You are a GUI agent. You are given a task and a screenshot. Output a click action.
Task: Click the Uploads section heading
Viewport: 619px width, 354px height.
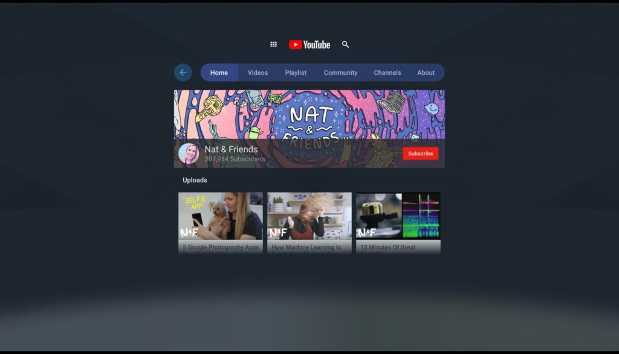(x=195, y=180)
